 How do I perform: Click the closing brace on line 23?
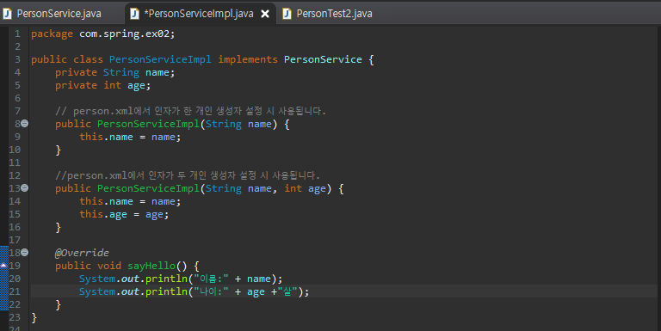point(34,317)
